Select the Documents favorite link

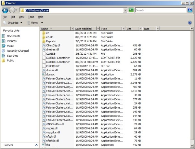[13, 36]
